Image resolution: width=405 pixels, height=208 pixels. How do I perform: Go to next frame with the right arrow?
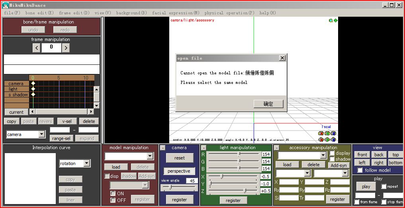pos(66,48)
